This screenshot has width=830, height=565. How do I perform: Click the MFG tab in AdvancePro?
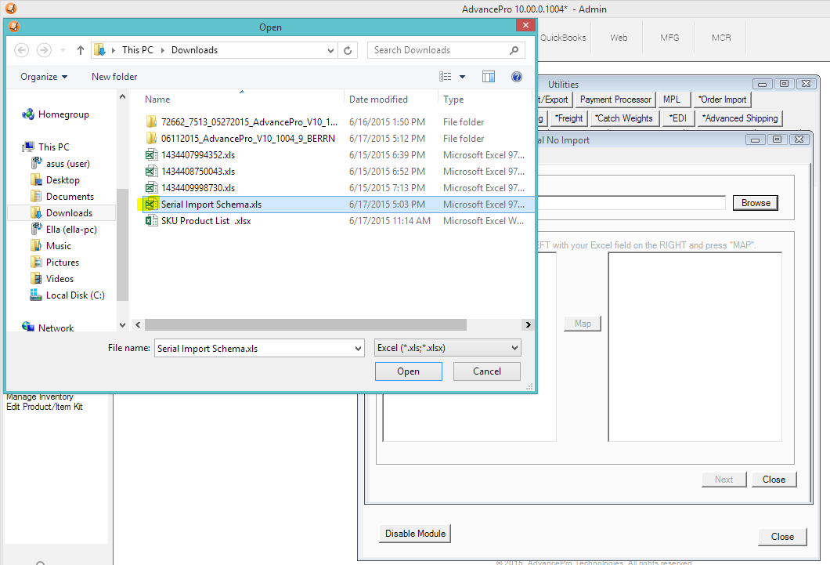[x=669, y=38]
